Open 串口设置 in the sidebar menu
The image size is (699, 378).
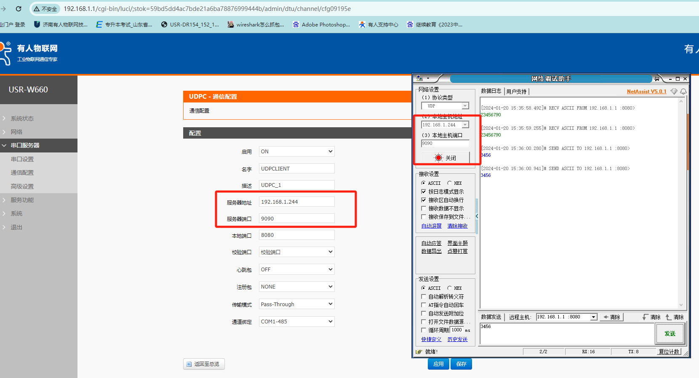tap(22, 159)
